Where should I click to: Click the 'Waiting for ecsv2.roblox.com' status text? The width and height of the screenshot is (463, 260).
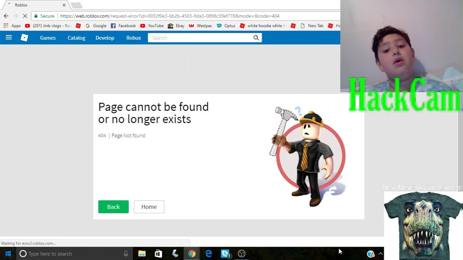pyautogui.click(x=28, y=243)
